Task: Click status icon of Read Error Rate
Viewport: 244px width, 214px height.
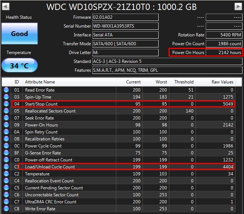Action: [6, 90]
